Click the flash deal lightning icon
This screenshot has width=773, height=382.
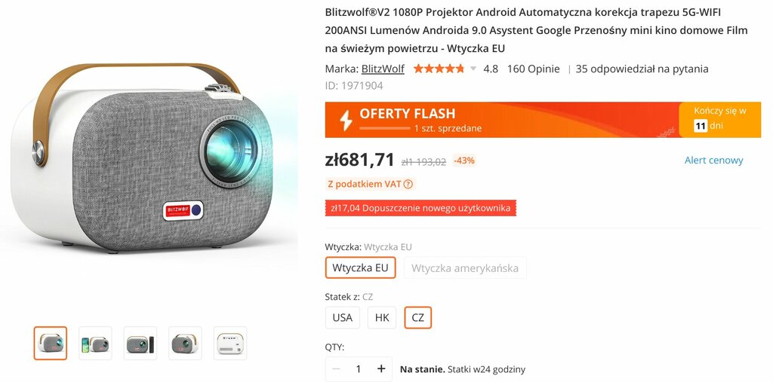[346, 120]
